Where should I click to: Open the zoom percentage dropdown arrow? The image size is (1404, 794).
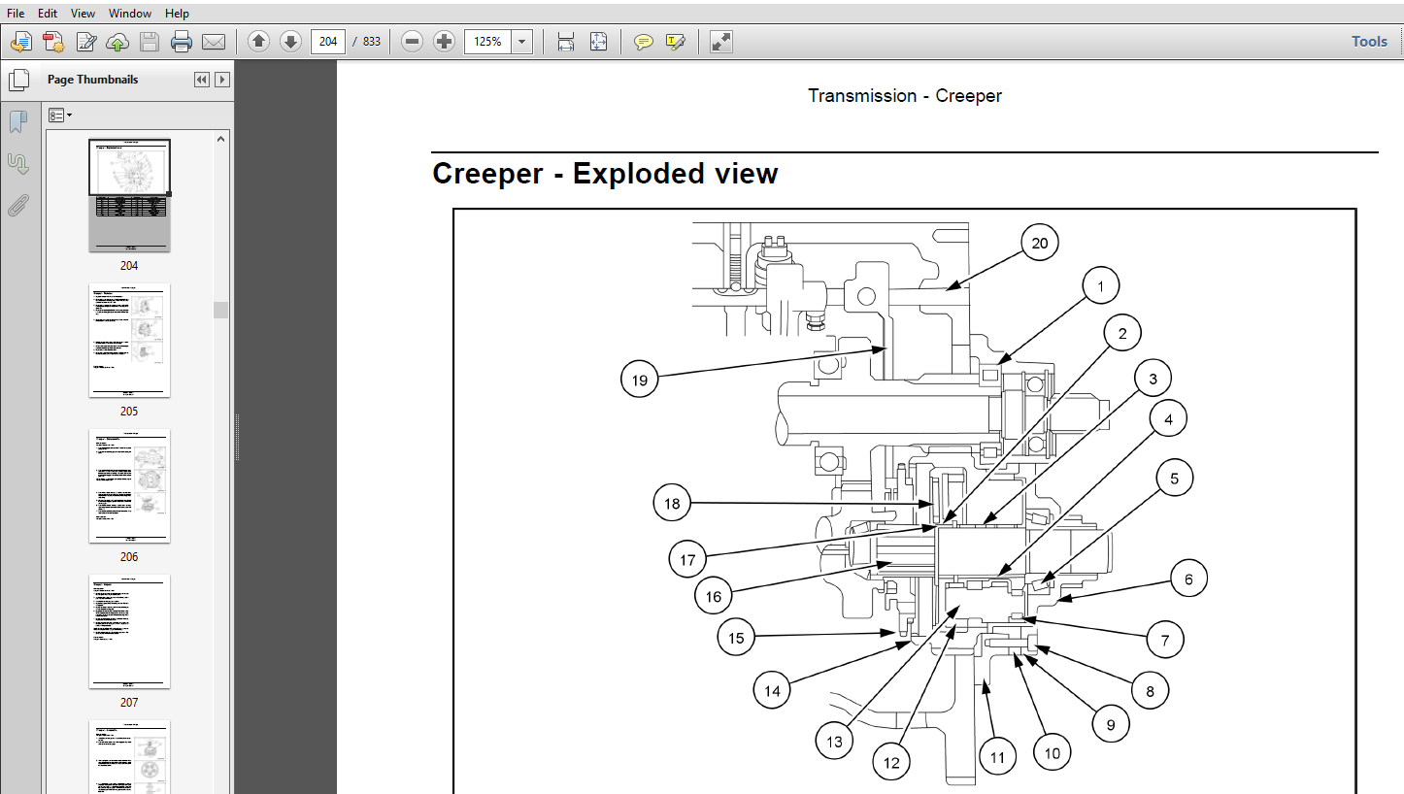[x=522, y=42]
